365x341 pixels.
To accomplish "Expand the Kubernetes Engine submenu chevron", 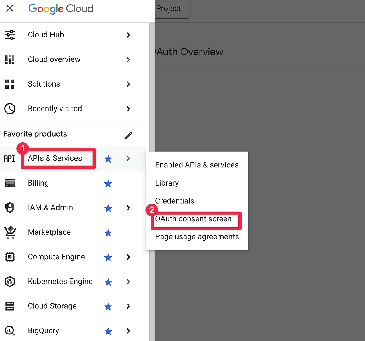I will point(128,282).
